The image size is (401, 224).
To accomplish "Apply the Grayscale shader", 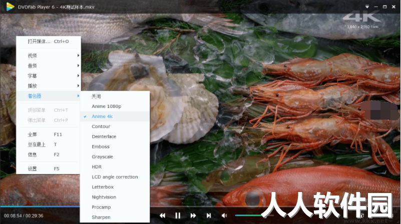I will (115, 157).
